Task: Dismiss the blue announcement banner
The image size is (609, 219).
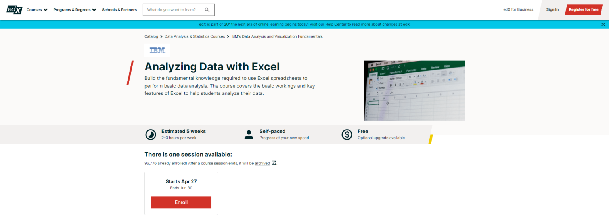Action: [x=603, y=24]
